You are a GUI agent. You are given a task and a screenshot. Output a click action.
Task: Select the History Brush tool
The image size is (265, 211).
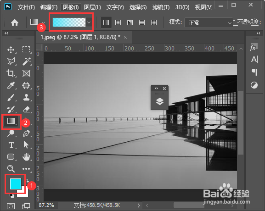pyautogui.click(x=11, y=109)
